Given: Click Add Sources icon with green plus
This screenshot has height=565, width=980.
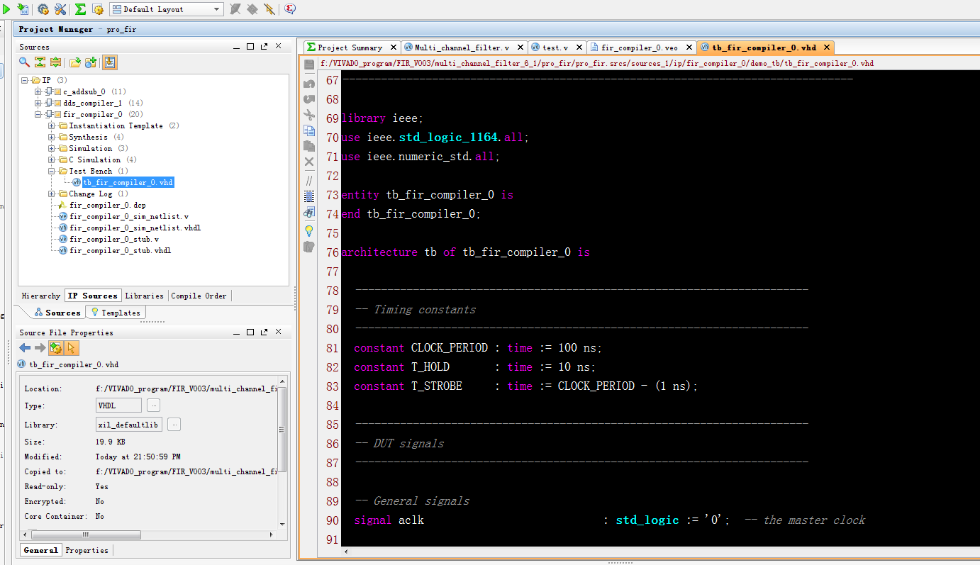Looking at the screenshot, I should (91, 62).
